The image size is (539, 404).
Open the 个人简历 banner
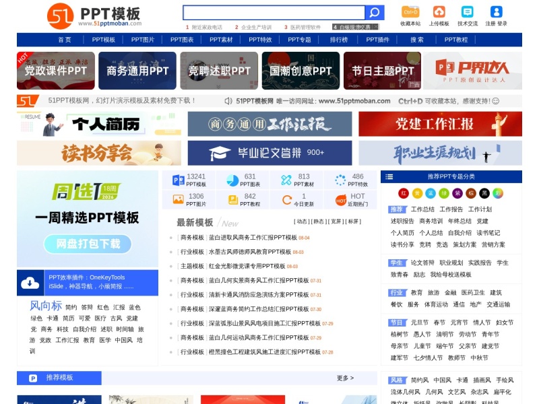[99, 124]
